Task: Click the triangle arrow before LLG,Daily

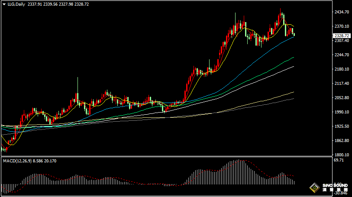Action: coord(4,4)
